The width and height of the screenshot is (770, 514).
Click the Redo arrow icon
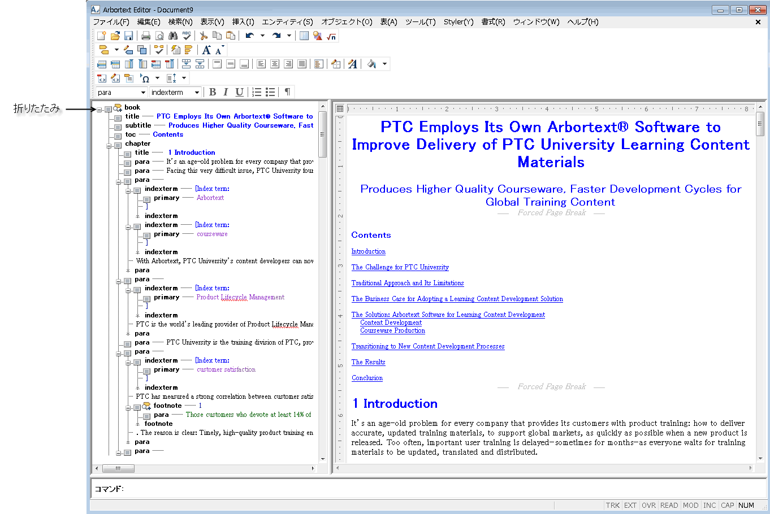click(x=276, y=36)
